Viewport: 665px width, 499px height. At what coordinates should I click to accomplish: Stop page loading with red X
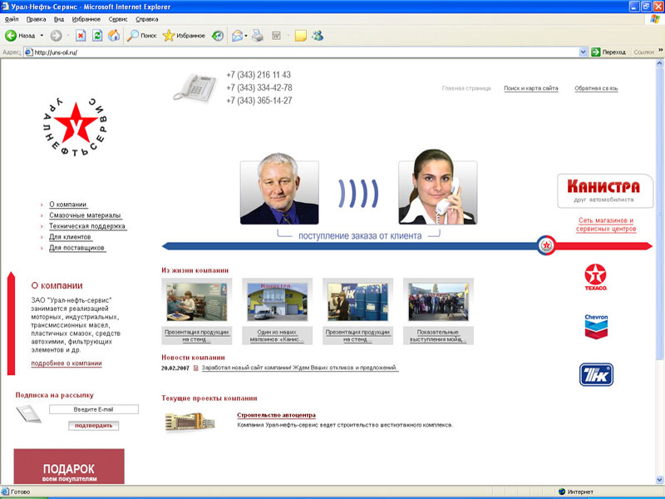(x=81, y=36)
